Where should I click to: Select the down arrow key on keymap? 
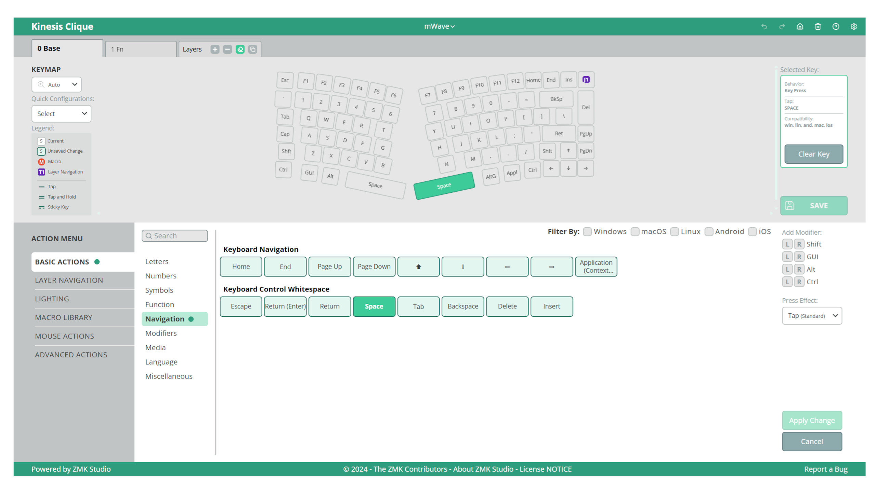click(x=568, y=168)
